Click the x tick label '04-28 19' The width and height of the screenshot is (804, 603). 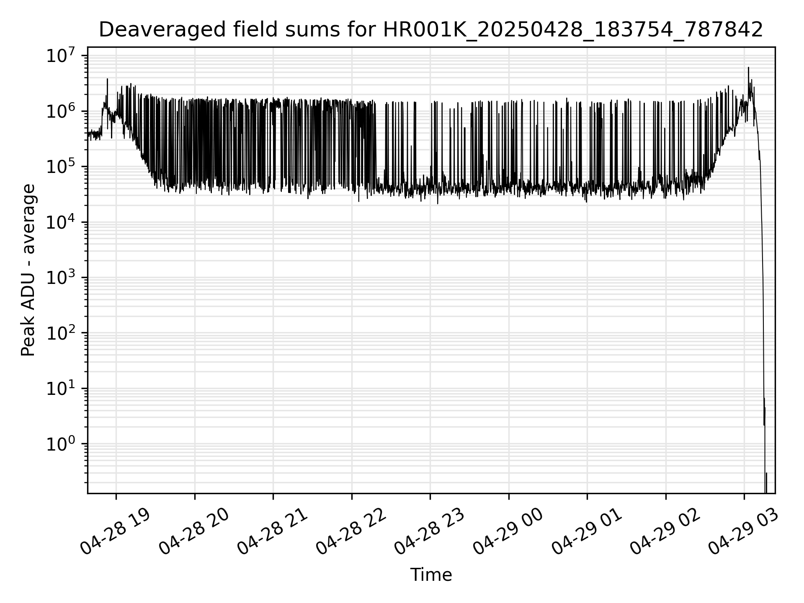(x=115, y=532)
